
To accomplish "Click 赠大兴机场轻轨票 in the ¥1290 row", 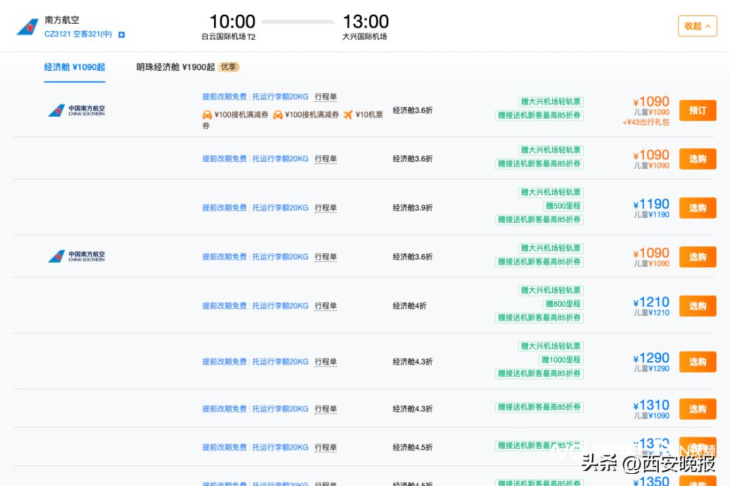I will pos(551,346).
